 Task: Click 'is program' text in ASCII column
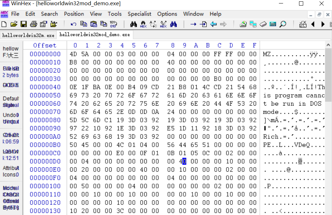click(x=283, y=96)
